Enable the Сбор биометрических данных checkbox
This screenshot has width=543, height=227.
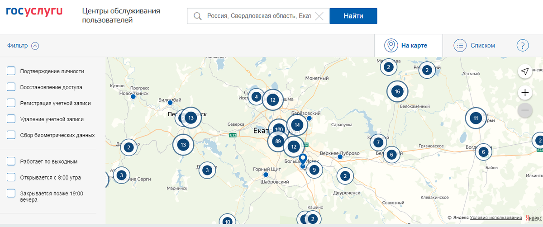[x=11, y=135]
